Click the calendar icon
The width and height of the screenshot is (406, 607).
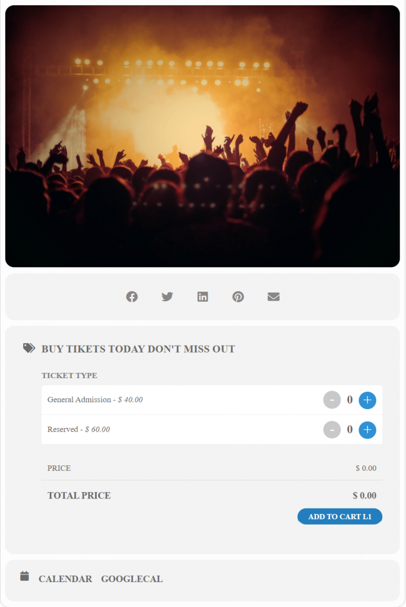click(24, 576)
